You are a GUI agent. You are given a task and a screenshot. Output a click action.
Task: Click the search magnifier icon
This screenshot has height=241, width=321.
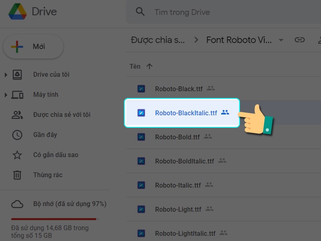[x=140, y=12]
